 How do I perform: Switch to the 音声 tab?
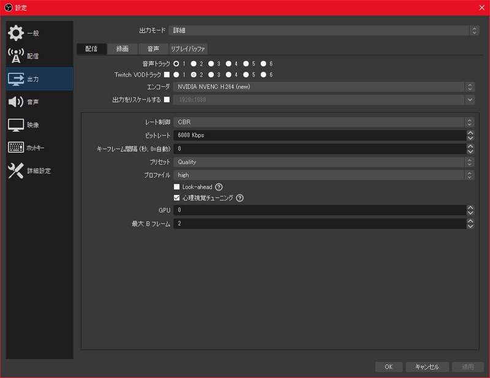coord(153,49)
